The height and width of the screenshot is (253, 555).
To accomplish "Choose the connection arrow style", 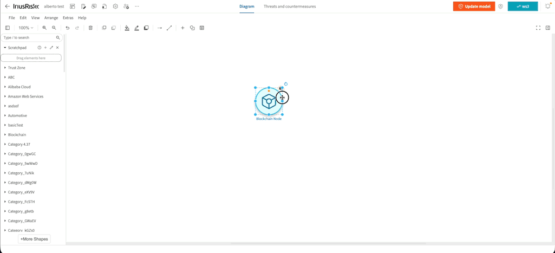I will click(x=160, y=28).
